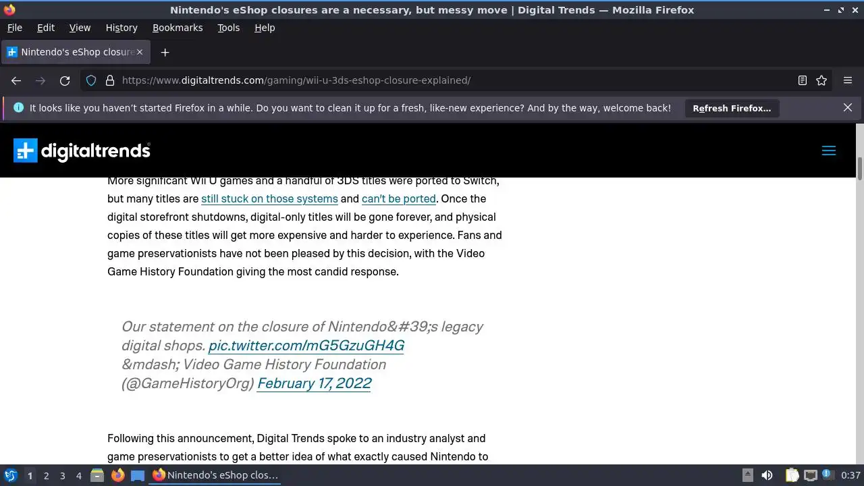Bookmark this page with the star icon
This screenshot has width=864, height=486.
coord(821,80)
